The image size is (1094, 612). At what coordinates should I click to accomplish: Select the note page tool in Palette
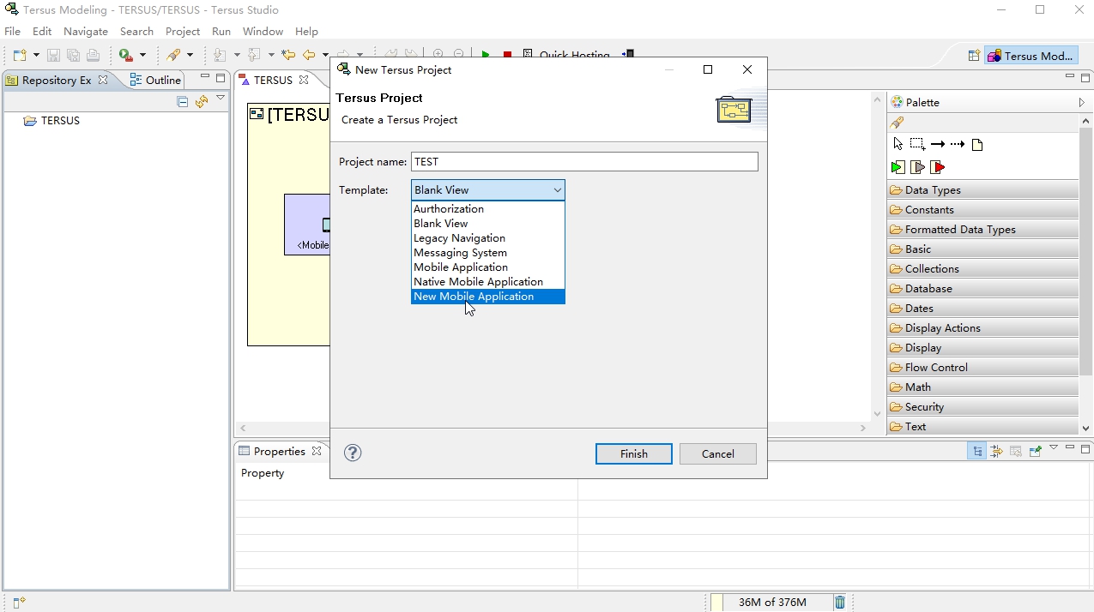977,145
